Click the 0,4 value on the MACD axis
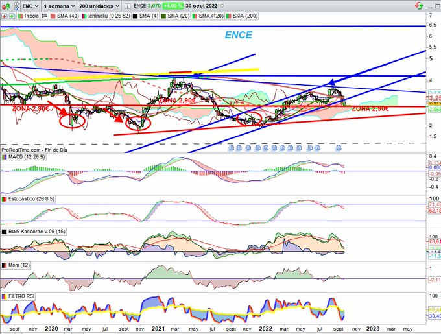The width and height of the screenshot is (441, 334). [x=433, y=156]
